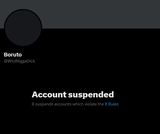This screenshot has height=134, width=160.
Task: Click the blank circular profile avatar
Action: click(x=23, y=27)
